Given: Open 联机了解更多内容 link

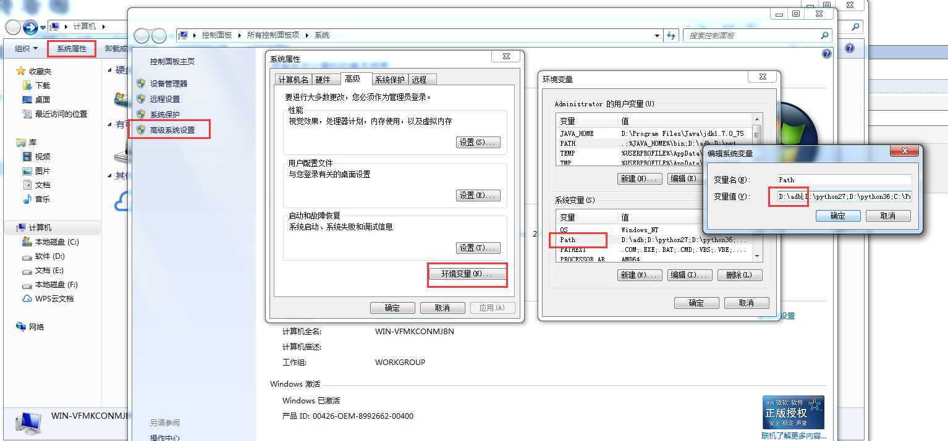Looking at the screenshot, I should 794,436.
